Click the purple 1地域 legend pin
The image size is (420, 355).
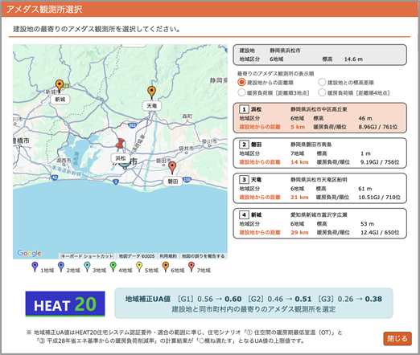(35, 267)
